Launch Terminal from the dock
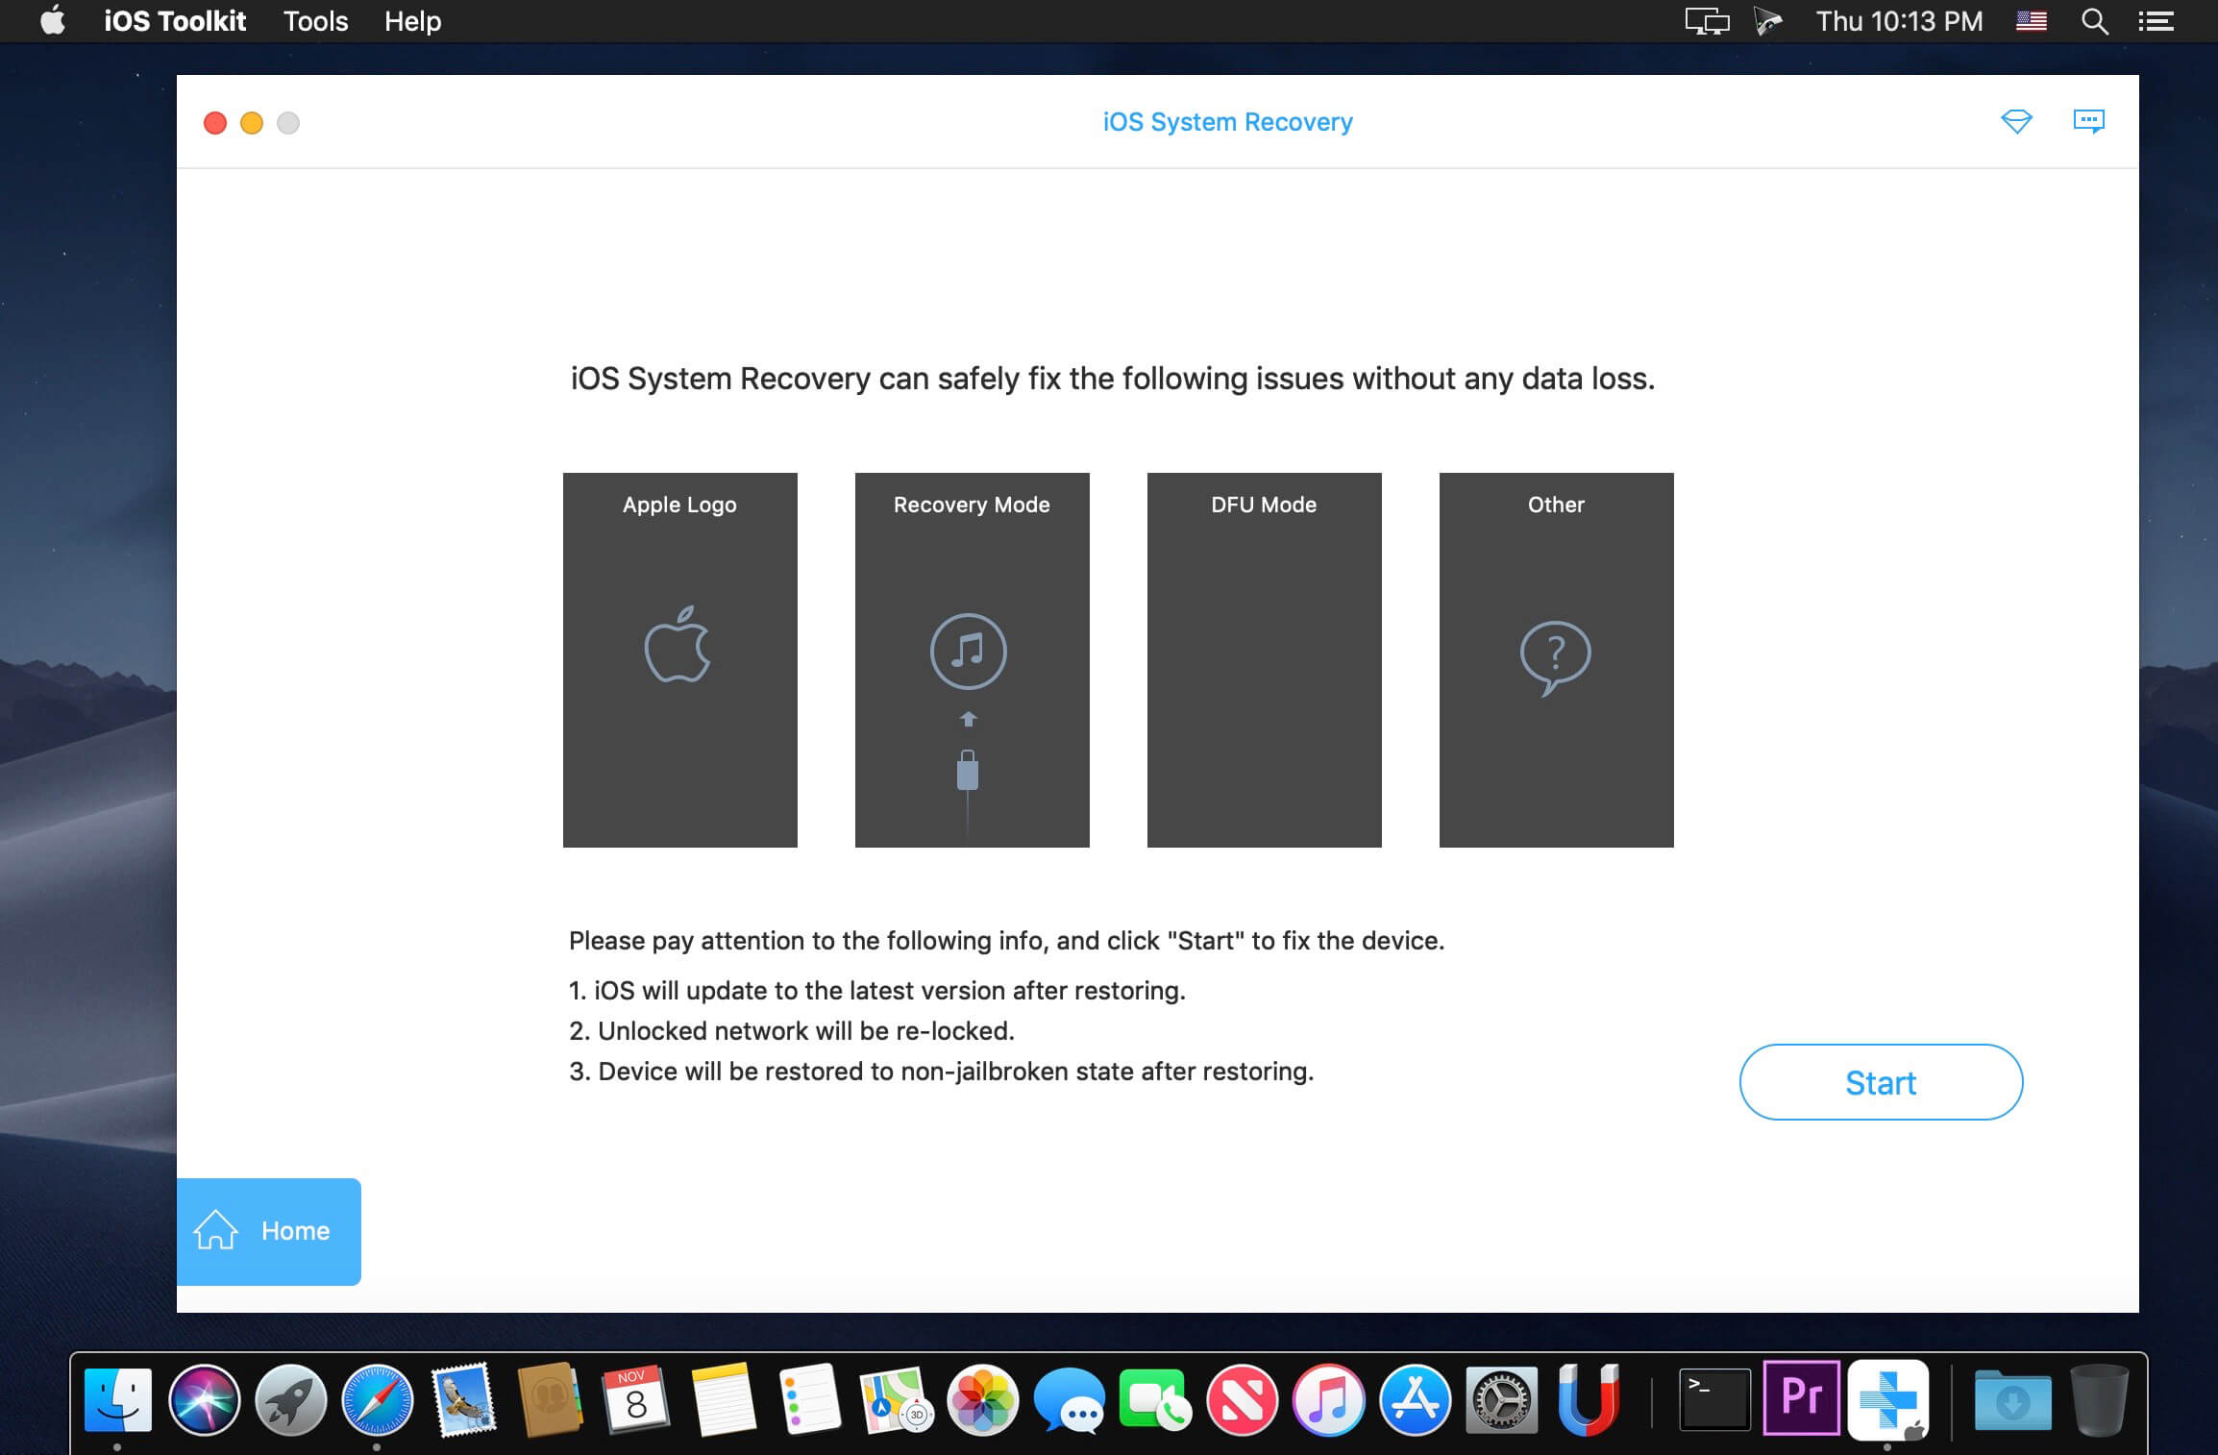Screen dimensions: 2218x1455 [x=1714, y=1399]
